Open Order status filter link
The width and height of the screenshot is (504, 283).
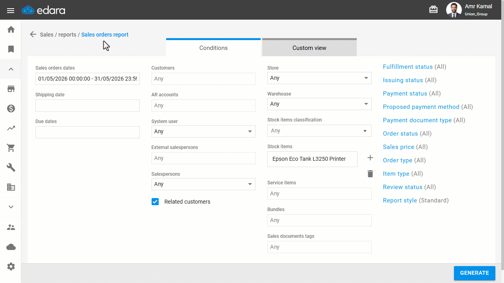tap(400, 134)
